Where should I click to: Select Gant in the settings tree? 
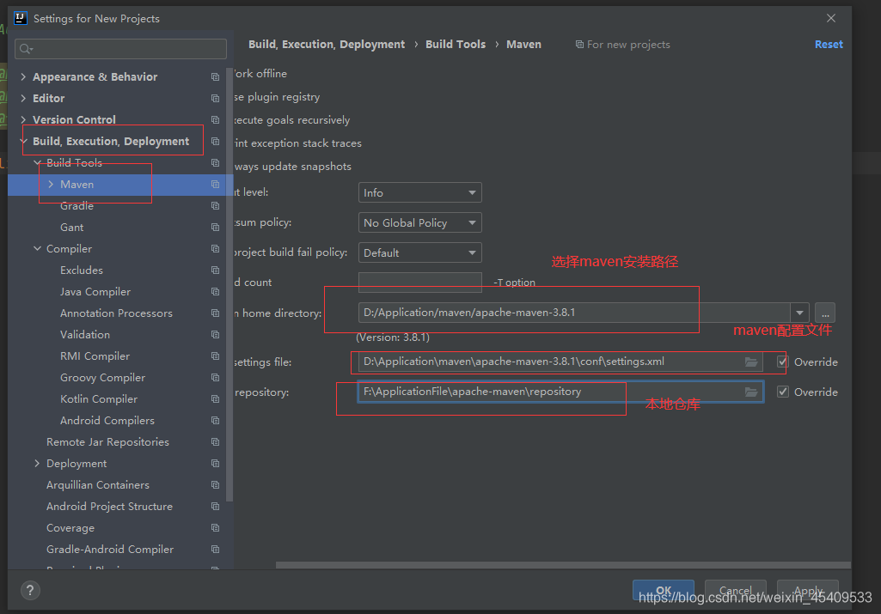(x=72, y=228)
